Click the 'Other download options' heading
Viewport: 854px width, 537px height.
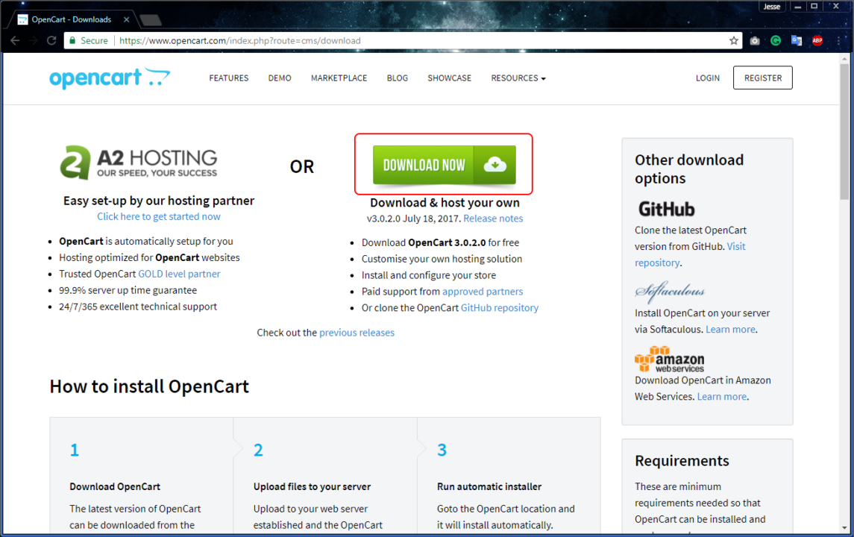click(689, 169)
